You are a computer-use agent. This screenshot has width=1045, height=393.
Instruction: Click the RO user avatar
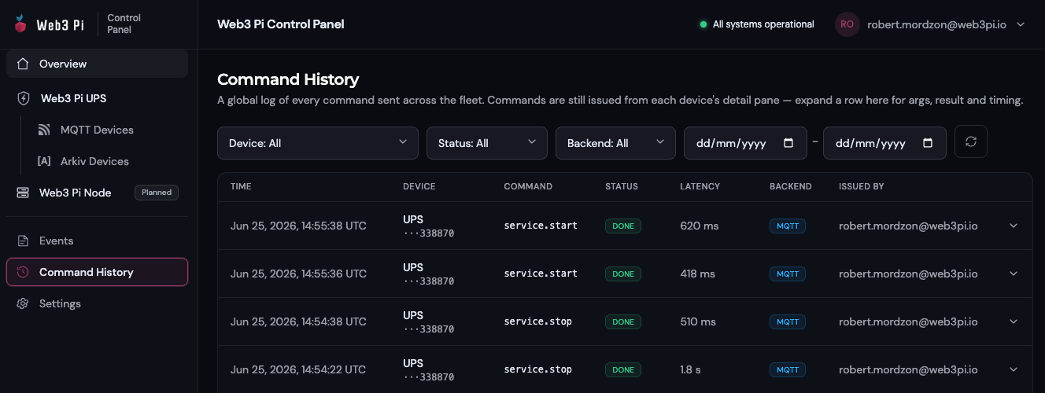pos(847,24)
